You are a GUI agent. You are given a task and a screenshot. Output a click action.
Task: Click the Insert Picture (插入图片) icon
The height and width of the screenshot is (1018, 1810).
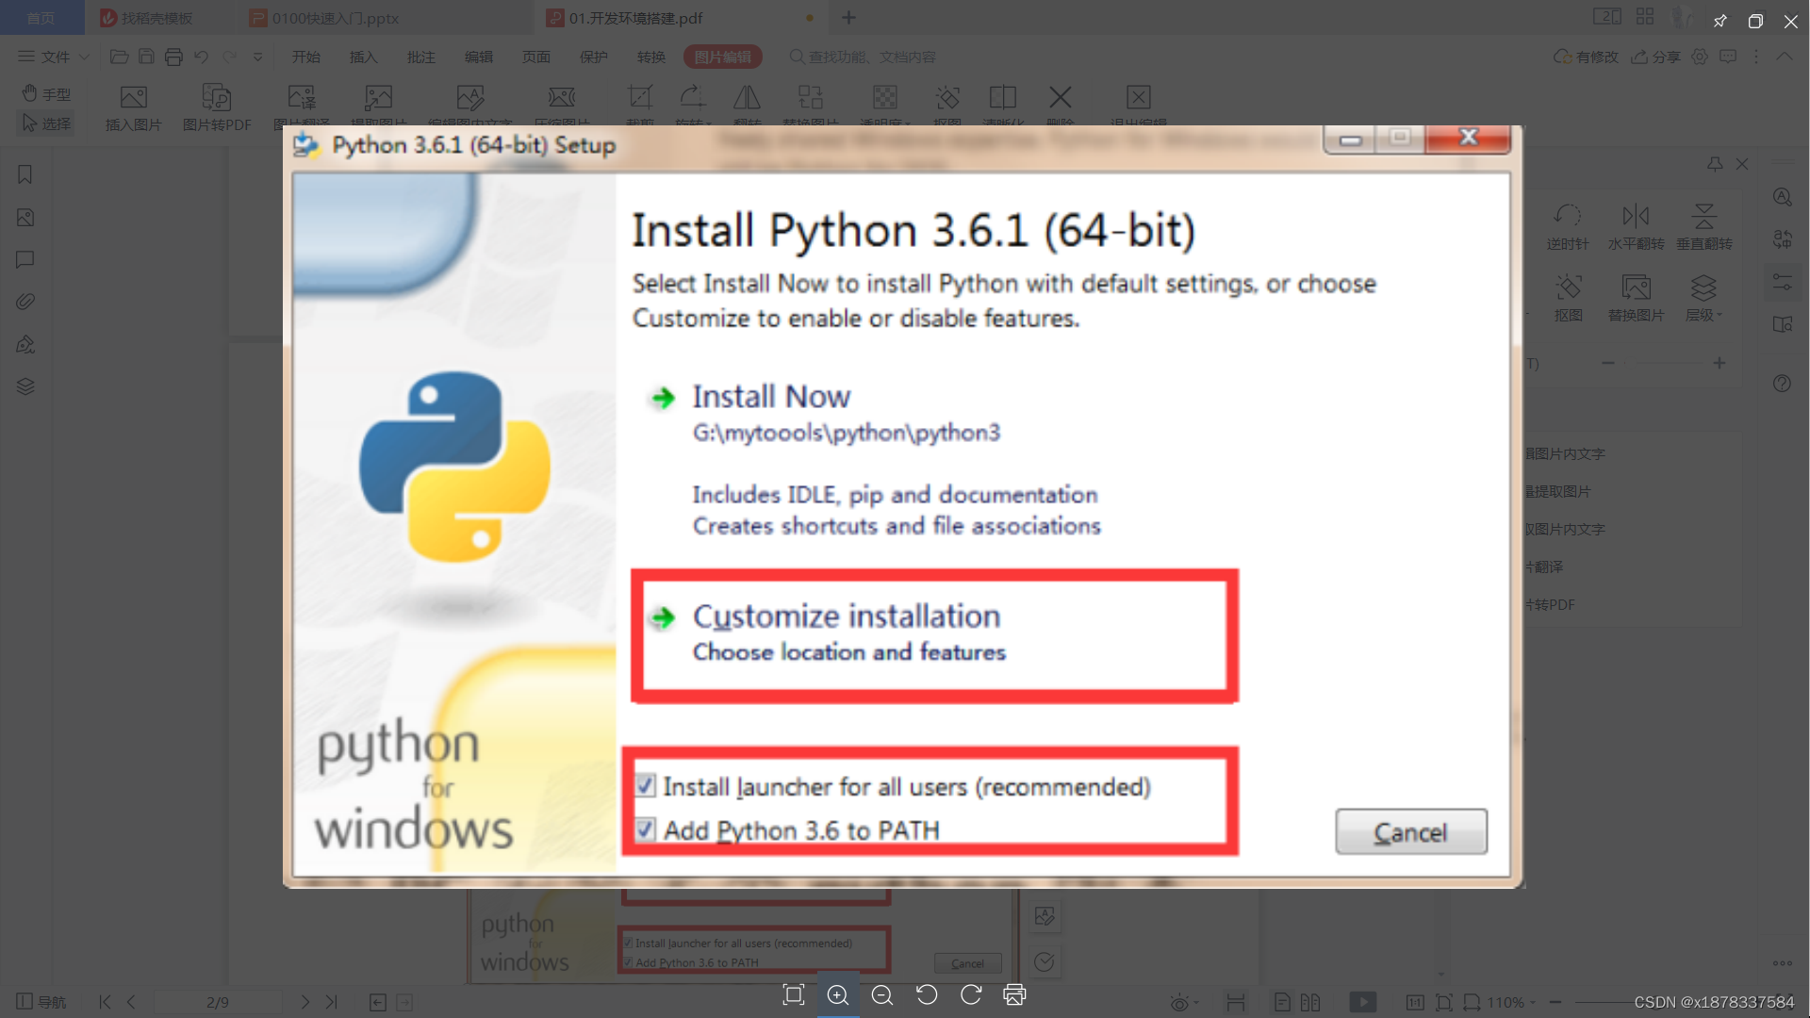(x=133, y=107)
